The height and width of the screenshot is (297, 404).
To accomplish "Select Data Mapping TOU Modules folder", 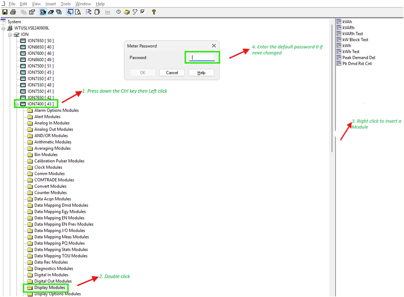I will point(61,256).
